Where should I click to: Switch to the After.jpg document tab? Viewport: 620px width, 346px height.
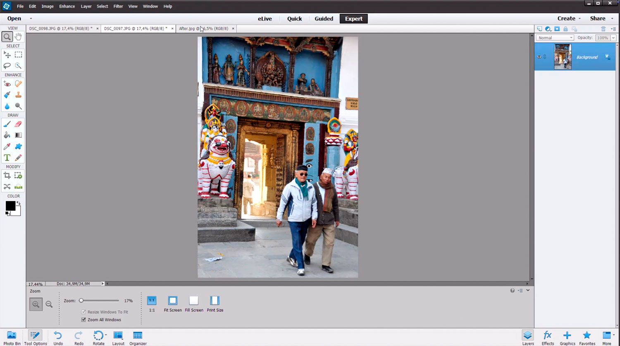[x=203, y=28]
